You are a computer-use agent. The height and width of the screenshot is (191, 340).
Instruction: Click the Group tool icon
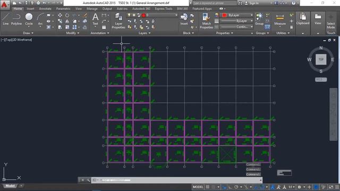point(259,19)
